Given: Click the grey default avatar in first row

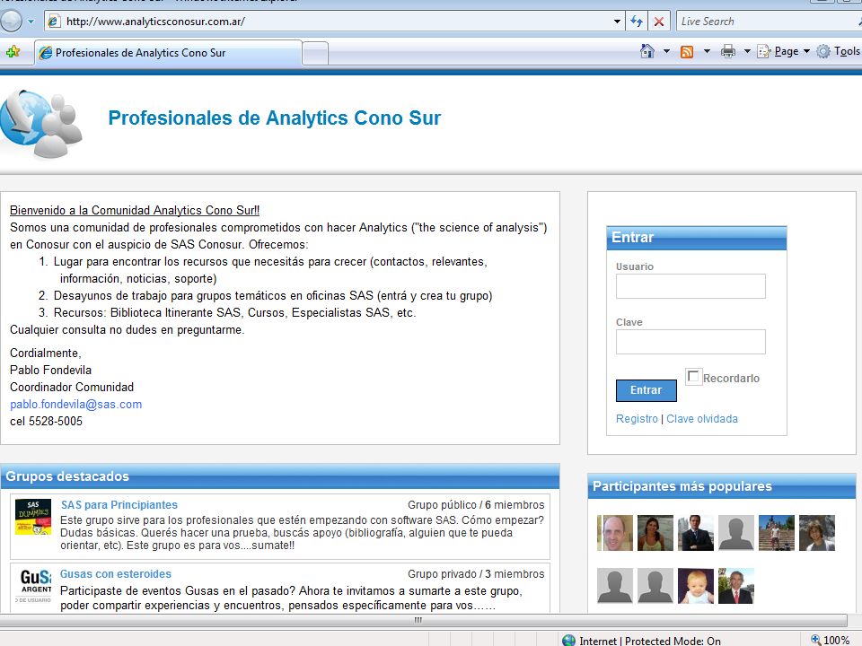Looking at the screenshot, I should pos(736,533).
